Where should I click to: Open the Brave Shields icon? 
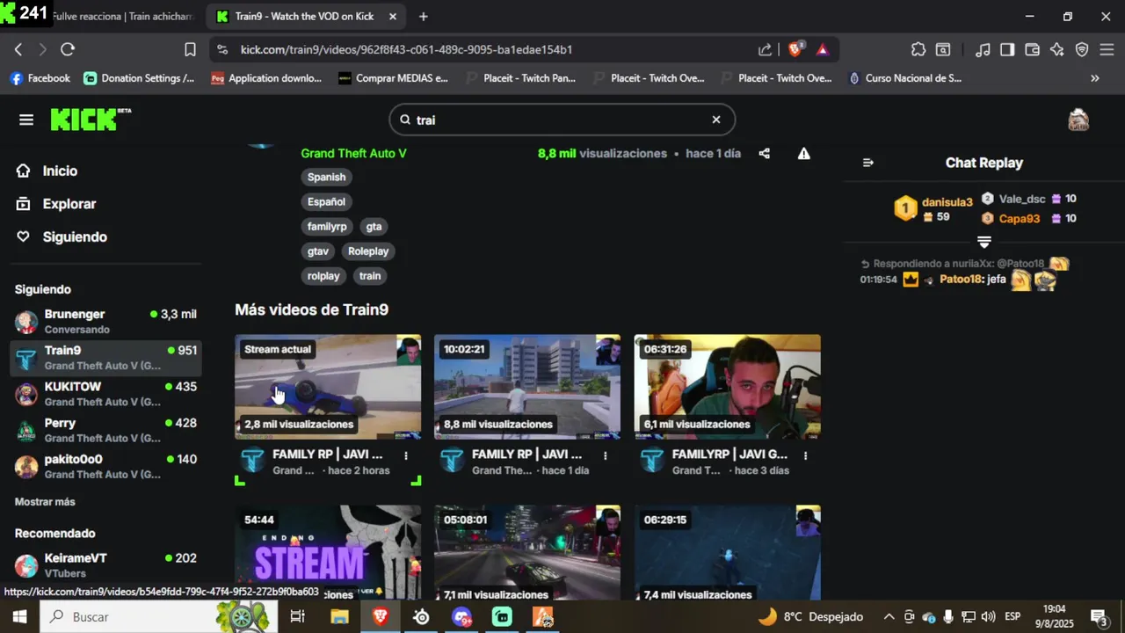795,49
